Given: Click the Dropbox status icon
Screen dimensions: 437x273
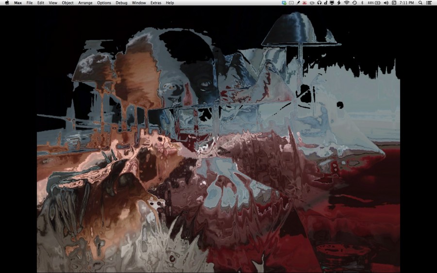Looking at the screenshot, I should coord(284,3).
